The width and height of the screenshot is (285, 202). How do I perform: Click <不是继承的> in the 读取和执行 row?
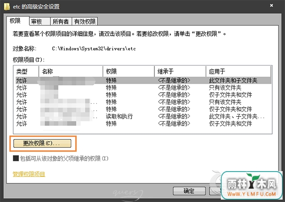coord(174,116)
